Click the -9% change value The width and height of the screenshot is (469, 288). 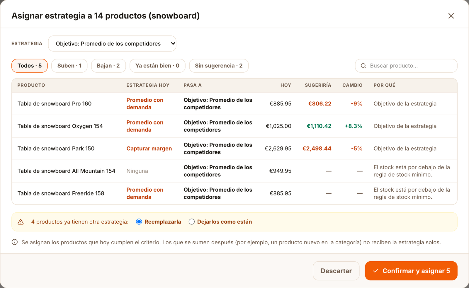point(356,104)
